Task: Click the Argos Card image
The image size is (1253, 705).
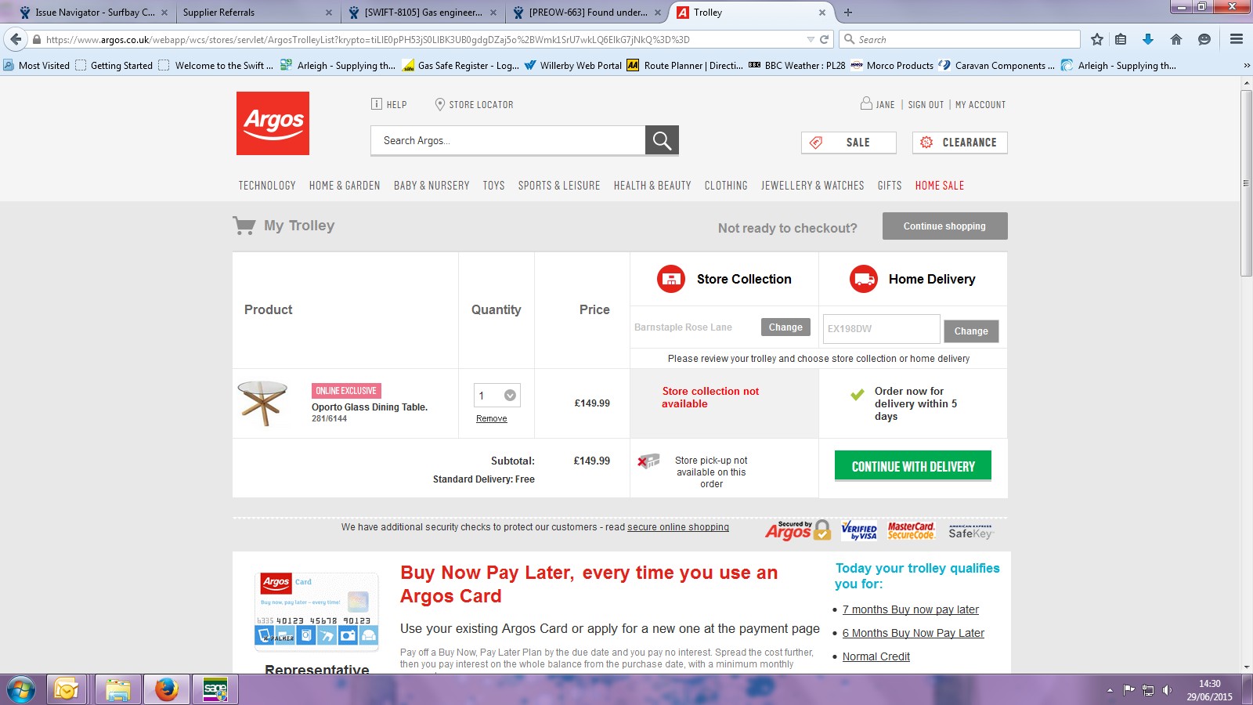Action: point(317,611)
